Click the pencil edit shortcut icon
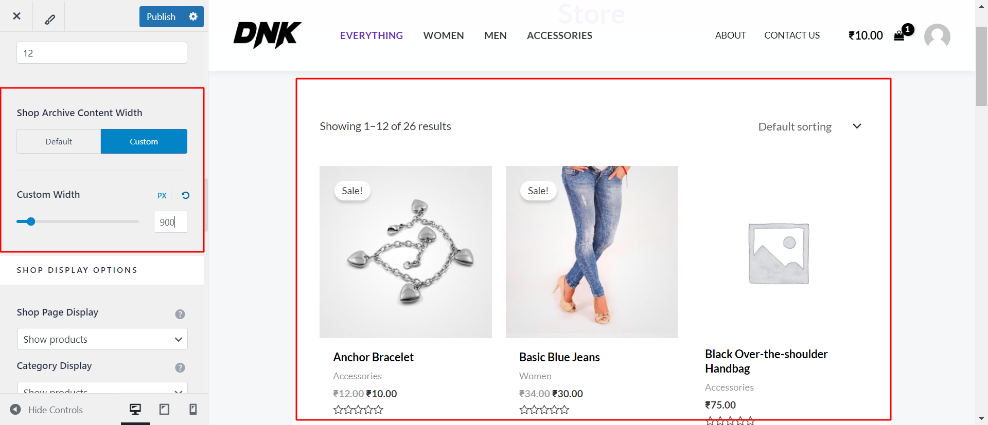 (x=49, y=17)
